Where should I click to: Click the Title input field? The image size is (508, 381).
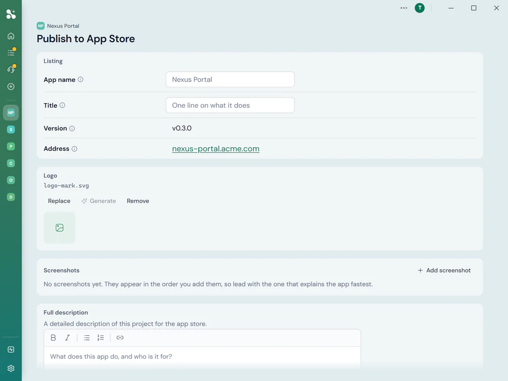tap(230, 105)
